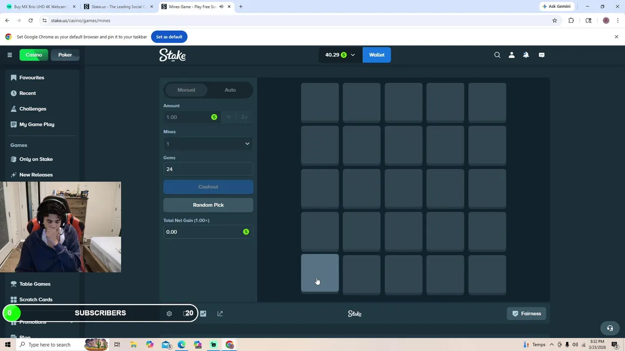Open the notifications bell

(526, 55)
